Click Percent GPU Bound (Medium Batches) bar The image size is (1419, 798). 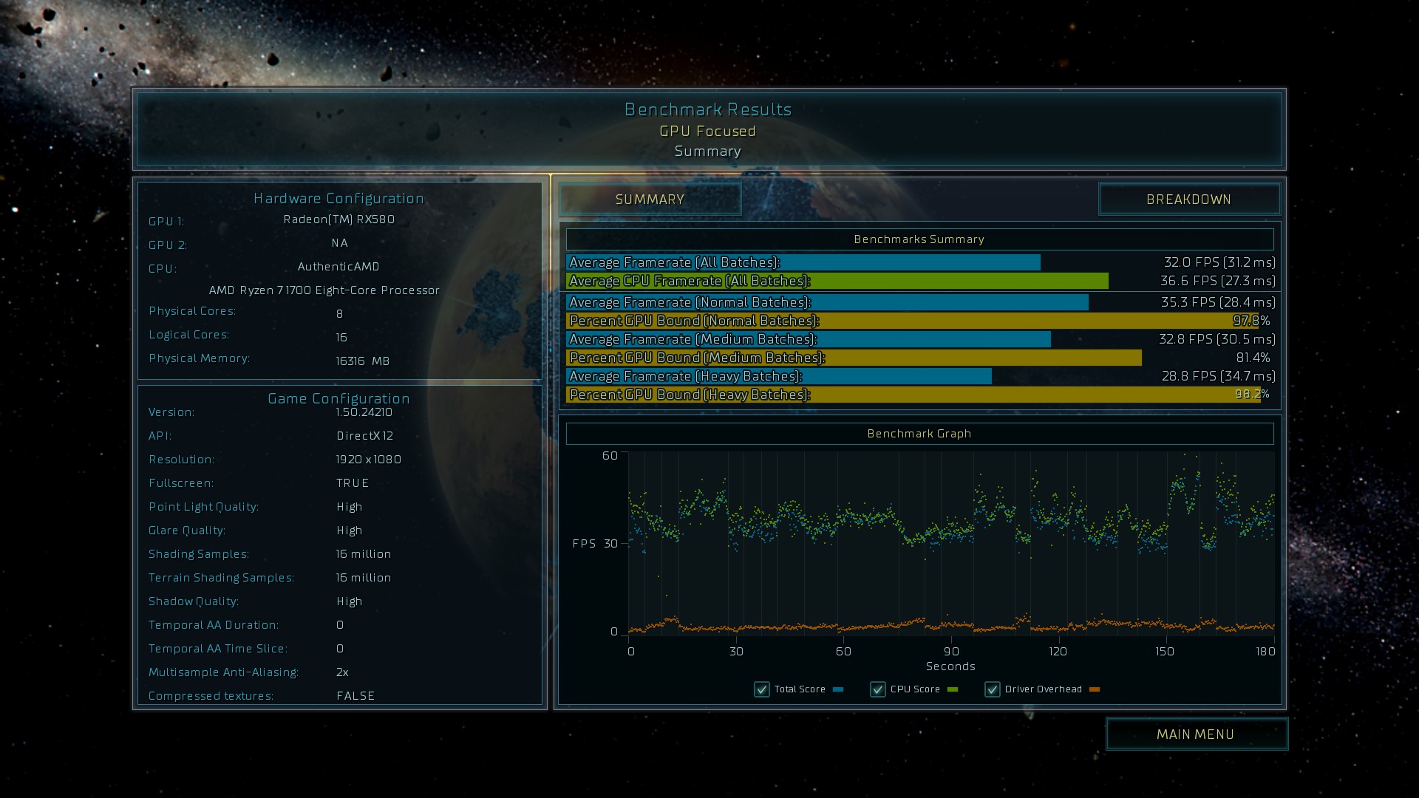click(x=854, y=358)
